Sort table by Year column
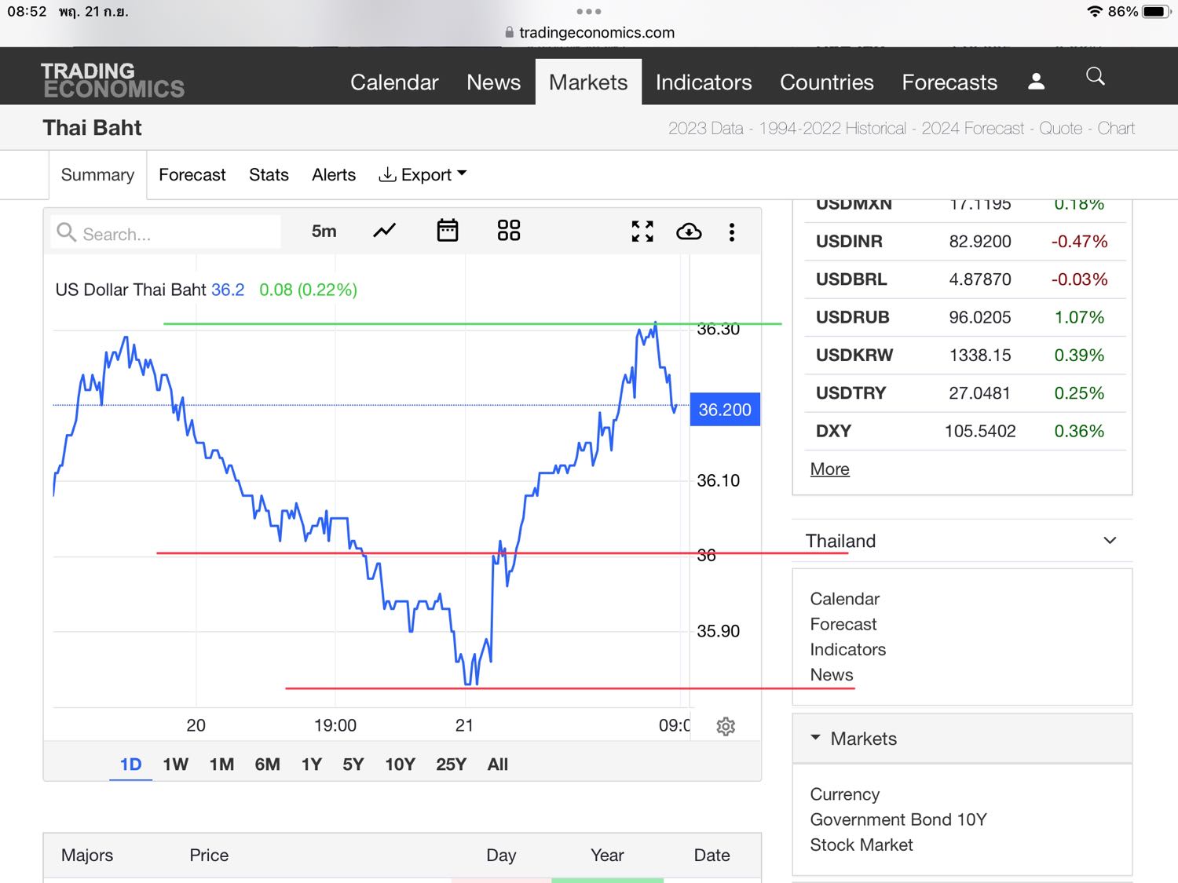 pos(607,856)
